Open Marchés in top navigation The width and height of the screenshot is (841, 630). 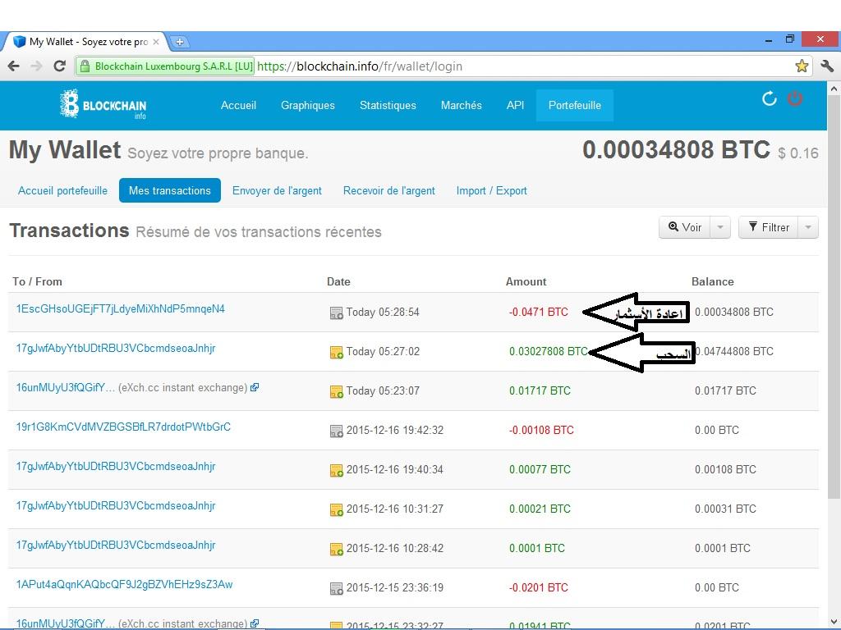[462, 105]
